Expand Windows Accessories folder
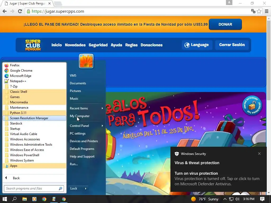The width and height of the screenshot is (271, 203). point(34,139)
